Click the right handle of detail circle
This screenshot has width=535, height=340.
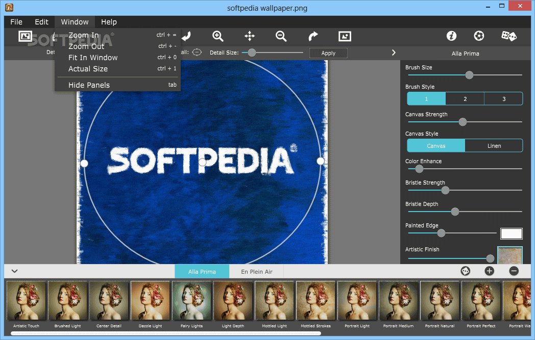coord(321,161)
